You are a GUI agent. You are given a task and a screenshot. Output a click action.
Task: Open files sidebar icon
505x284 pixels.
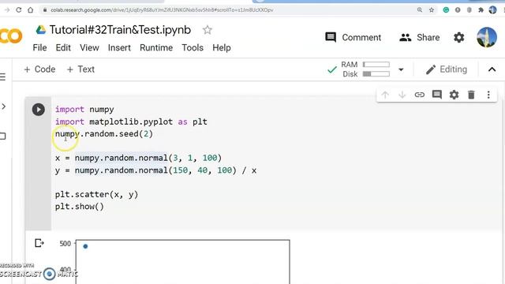(x=3, y=136)
